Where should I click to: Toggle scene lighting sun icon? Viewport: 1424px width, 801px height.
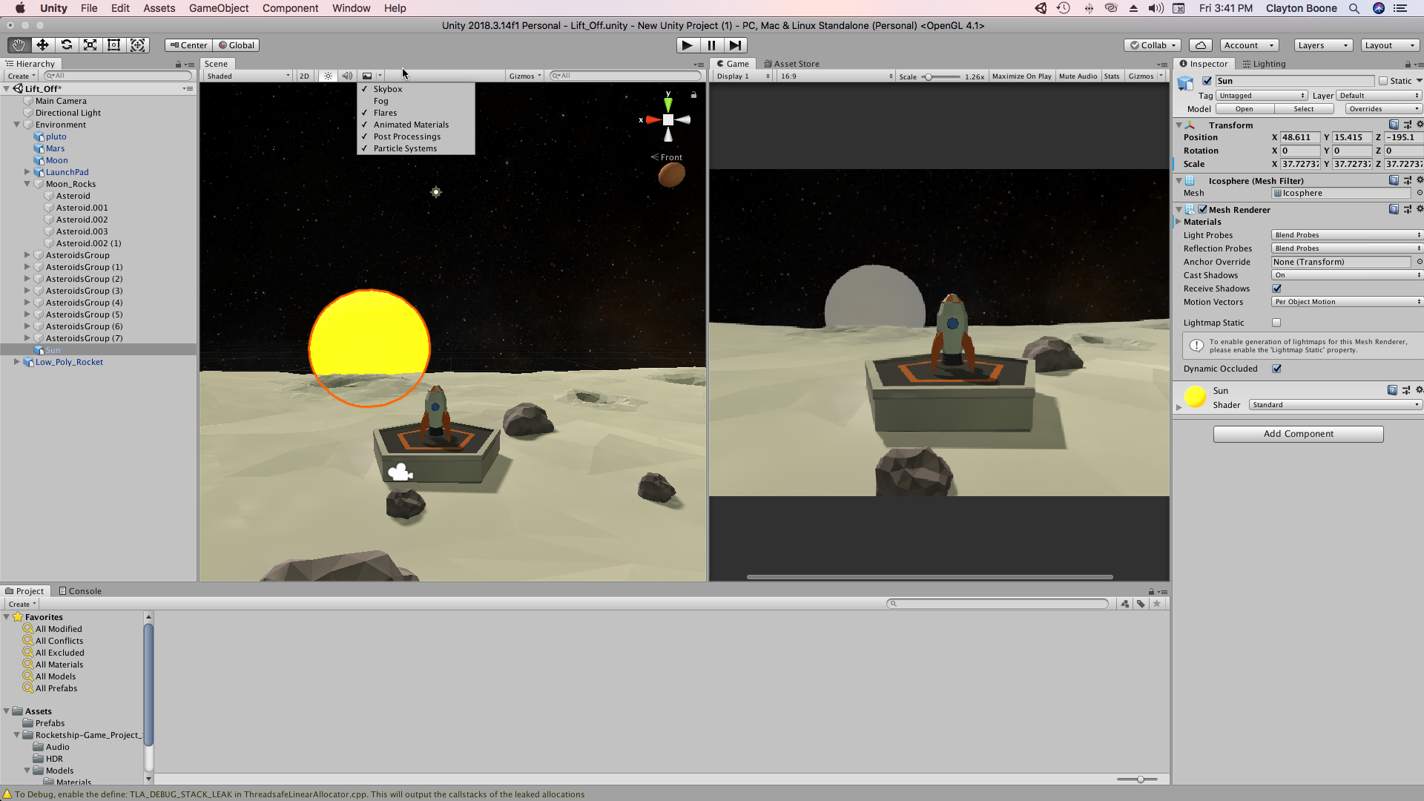point(328,76)
